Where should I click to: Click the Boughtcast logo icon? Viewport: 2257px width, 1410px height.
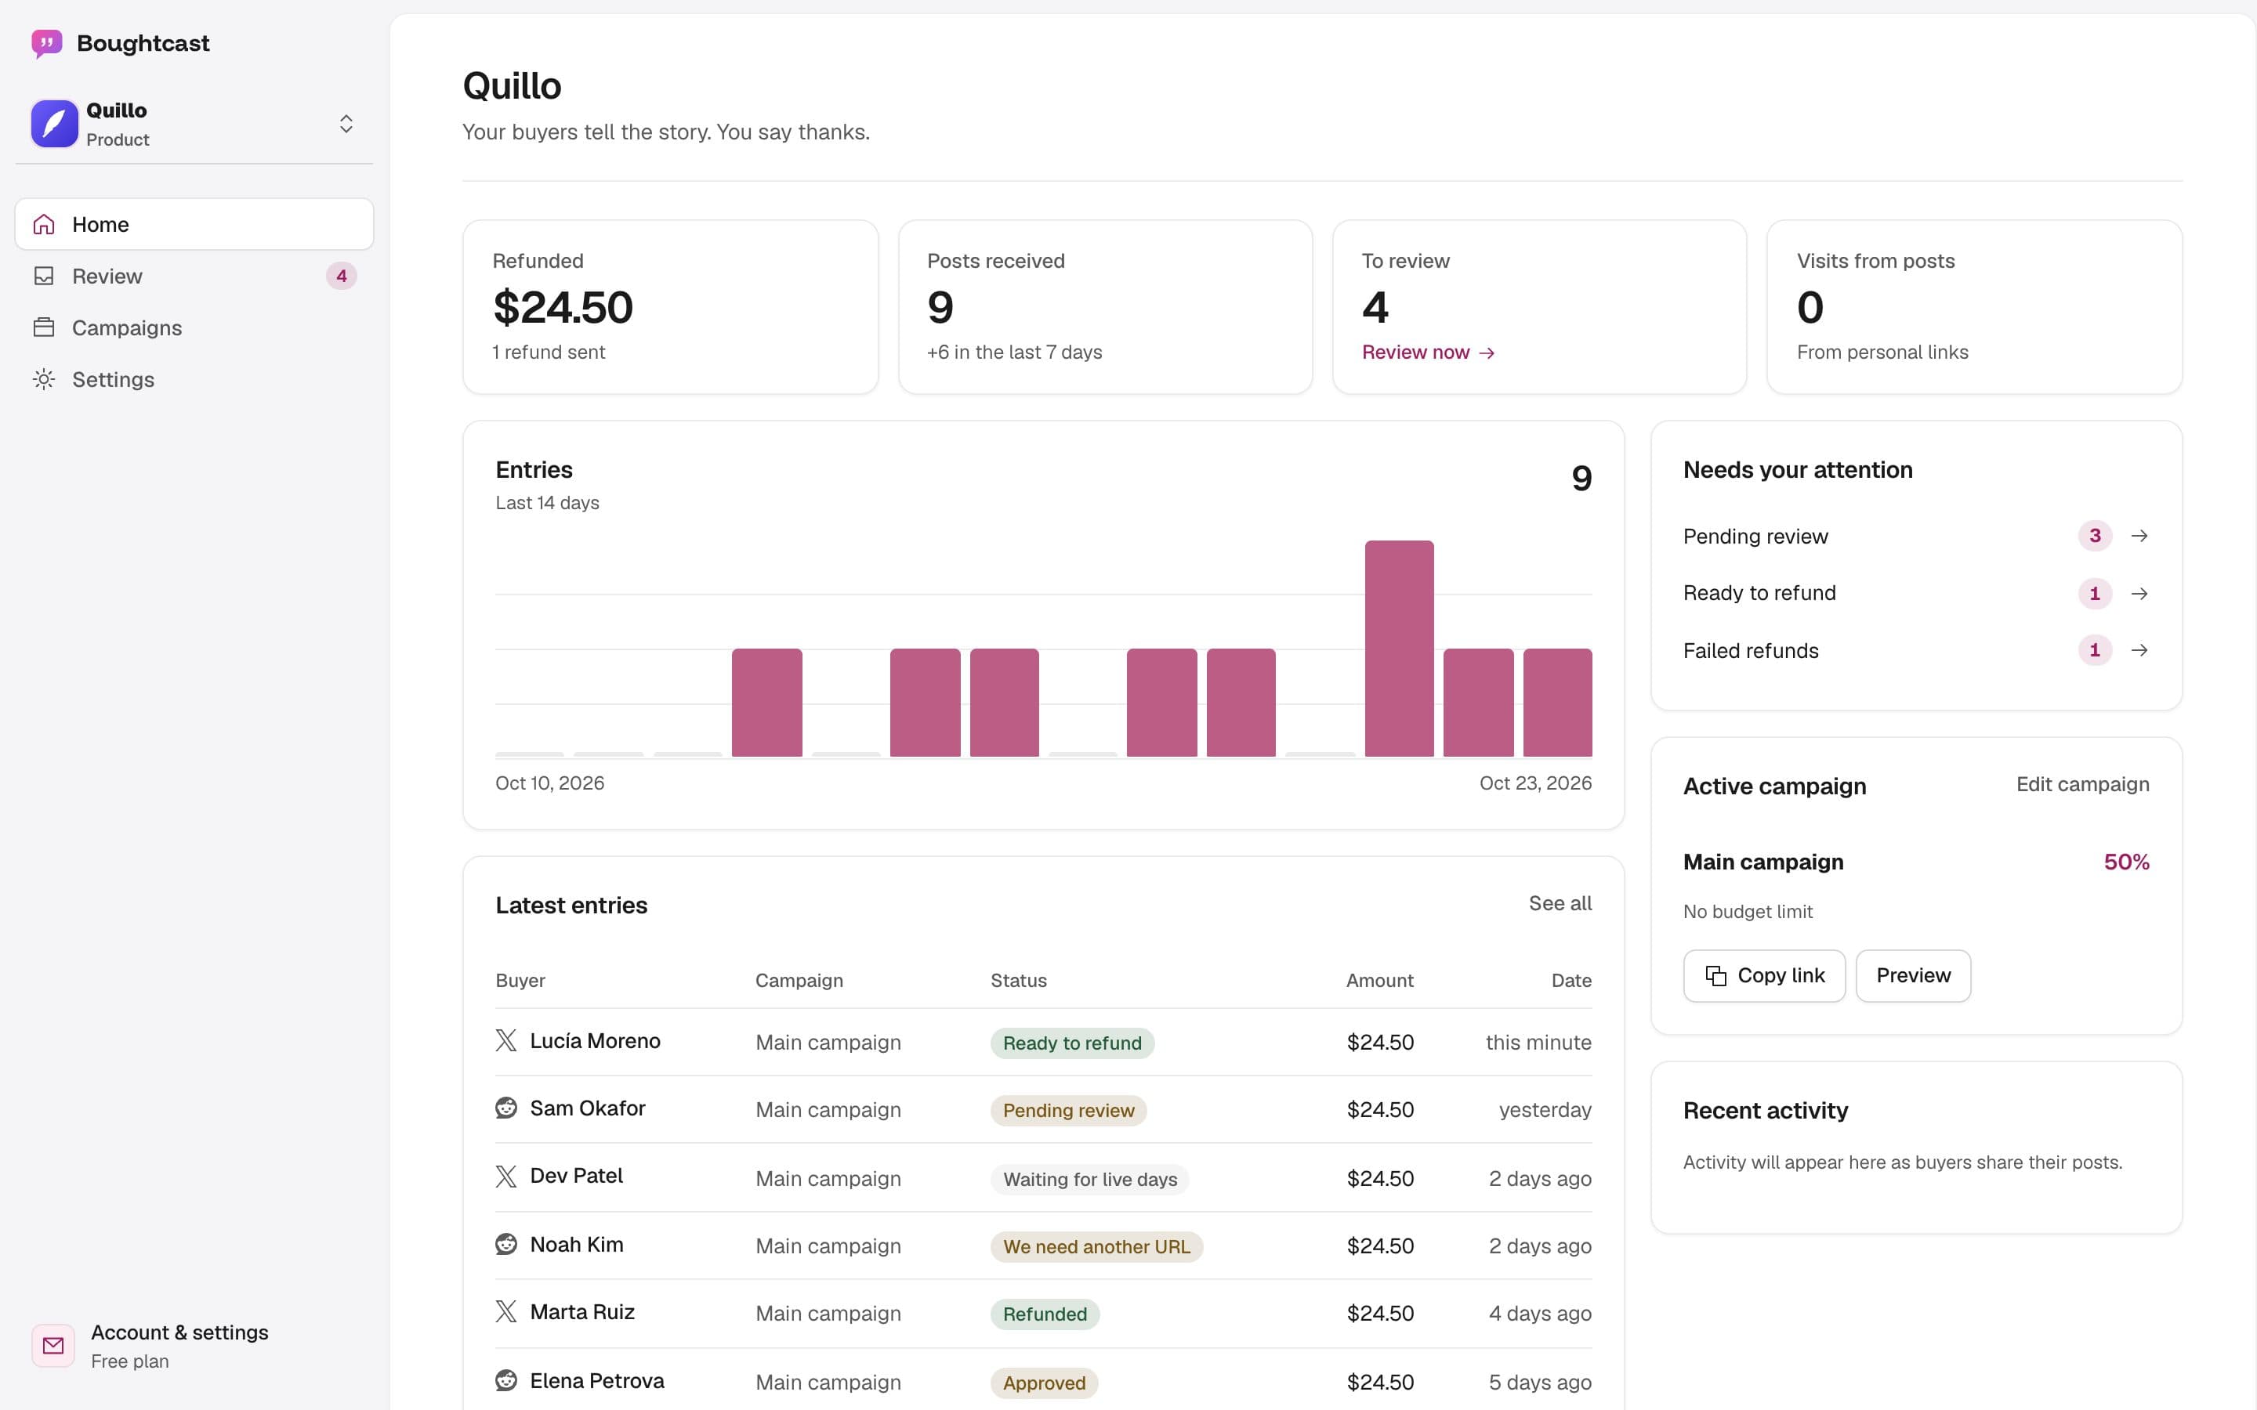[47, 44]
